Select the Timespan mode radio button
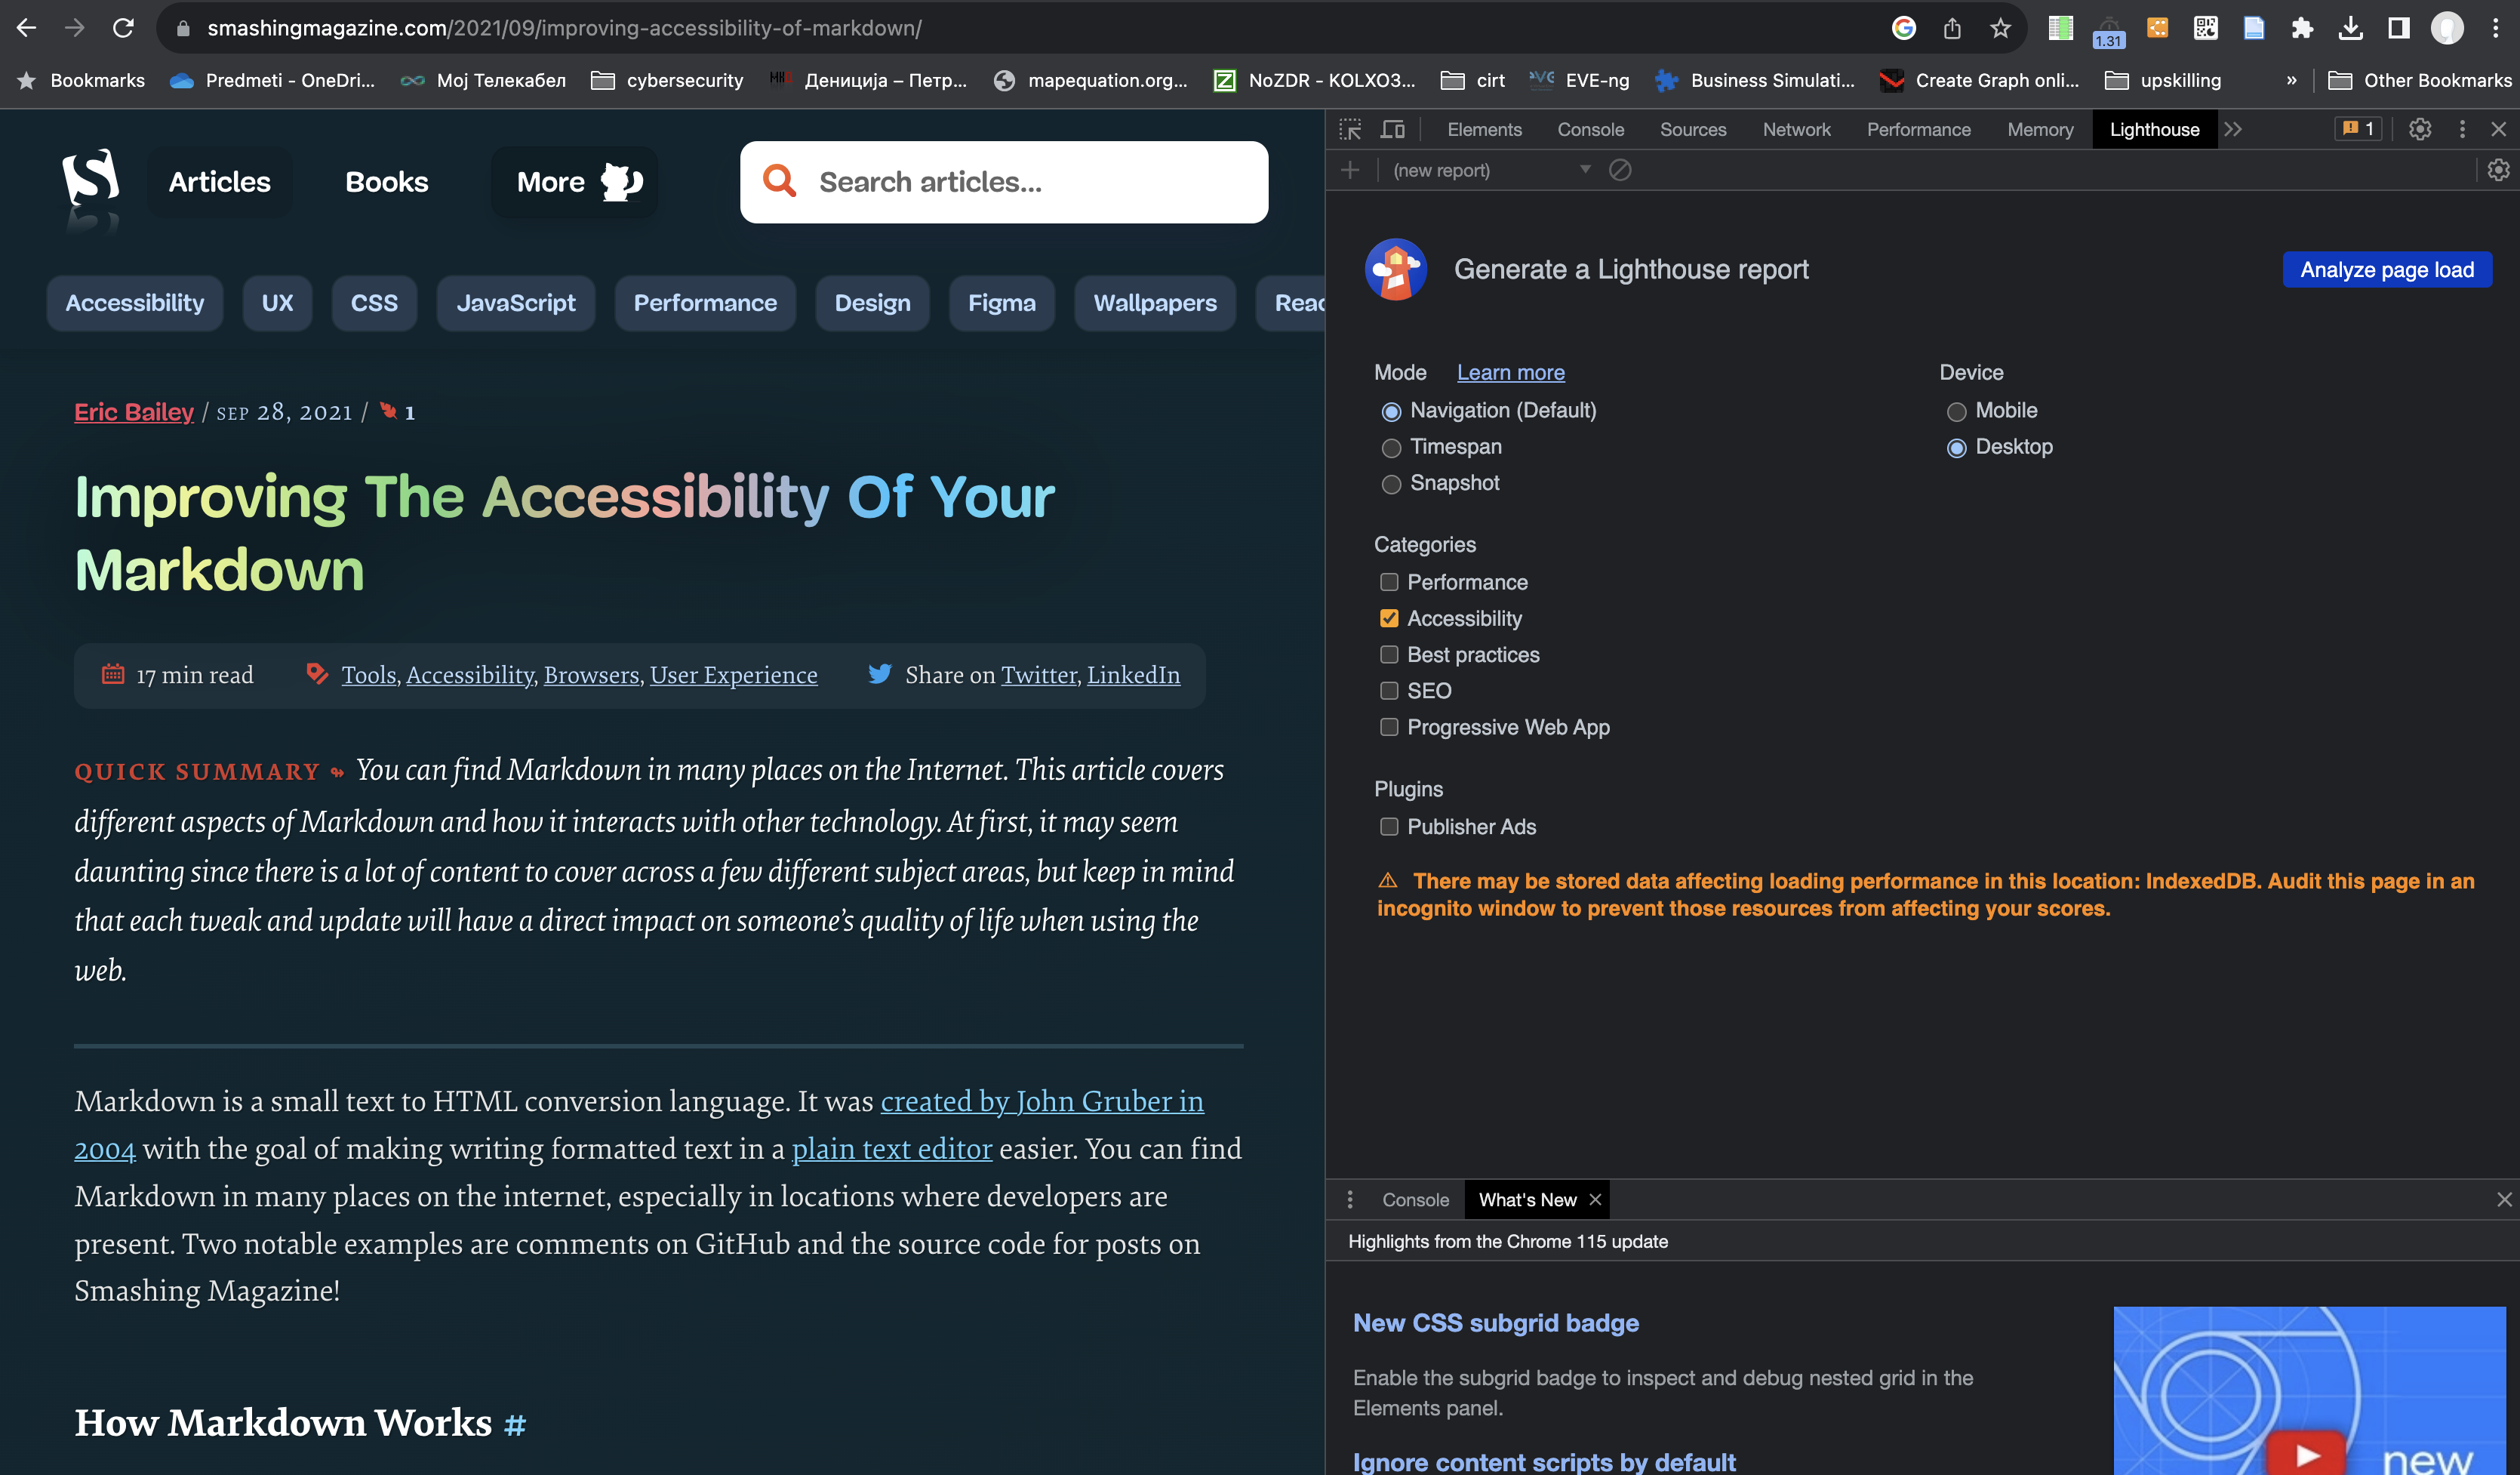2520x1475 pixels. click(x=1391, y=448)
